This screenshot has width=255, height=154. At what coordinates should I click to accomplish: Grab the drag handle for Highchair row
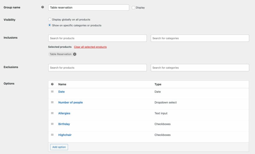click(x=52, y=135)
